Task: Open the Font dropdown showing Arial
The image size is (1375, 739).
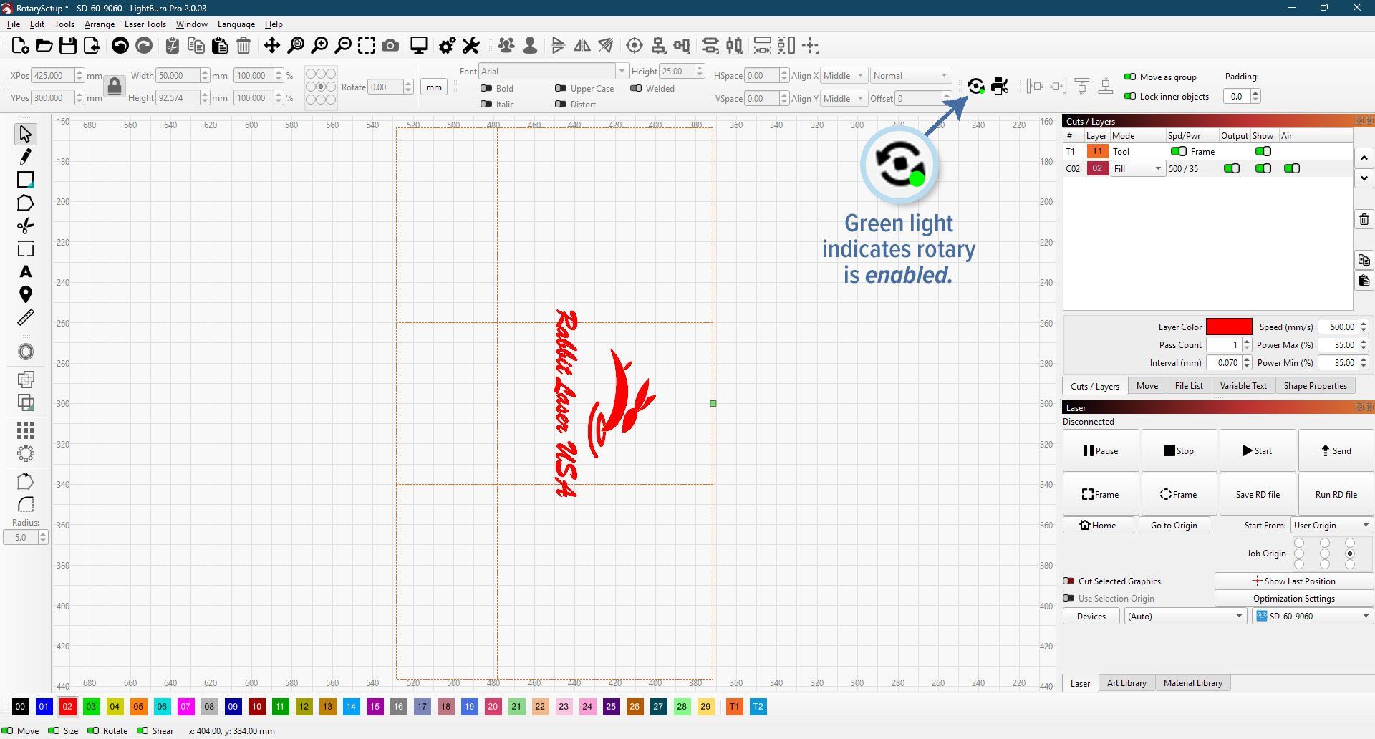Action: click(x=553, y=71)
